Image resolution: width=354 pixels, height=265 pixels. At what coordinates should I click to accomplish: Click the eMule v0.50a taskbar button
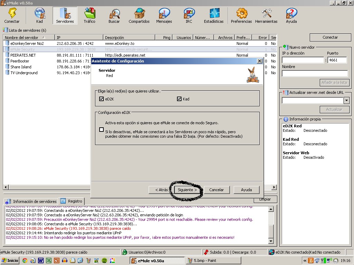157,261
